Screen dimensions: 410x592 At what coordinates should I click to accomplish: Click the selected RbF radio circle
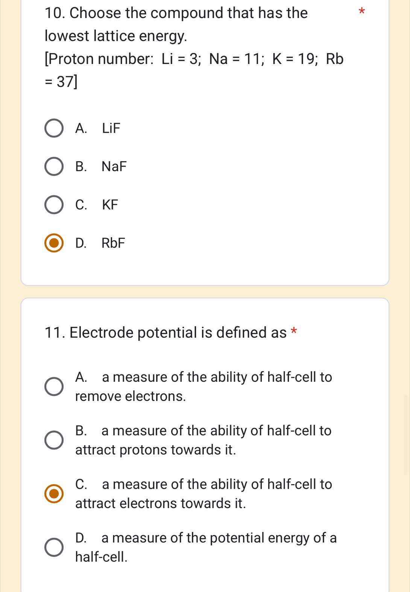54,243
